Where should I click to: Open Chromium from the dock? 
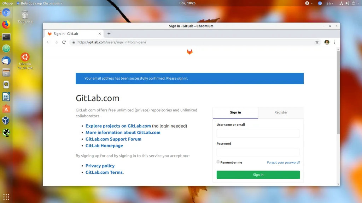[x=6, y=12]
